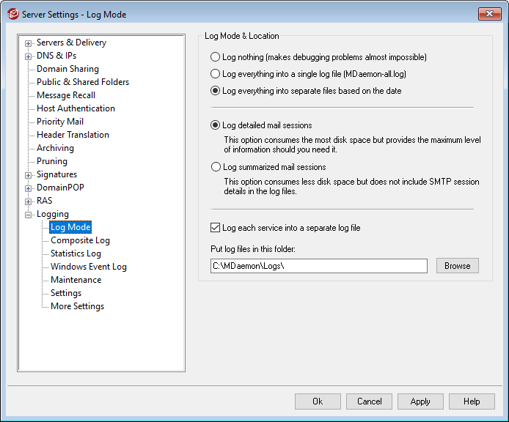Expand the Servers & Delivery tree node
The width and height of the screenshot is (509, 422).
pos(29,42)
